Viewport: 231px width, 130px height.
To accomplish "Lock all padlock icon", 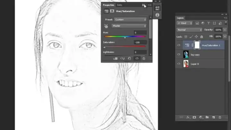I will click(202, 37).
